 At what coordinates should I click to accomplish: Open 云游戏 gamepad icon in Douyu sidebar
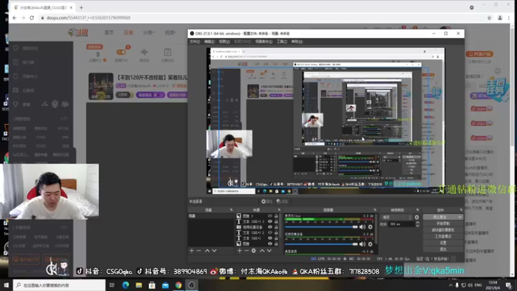16,90
